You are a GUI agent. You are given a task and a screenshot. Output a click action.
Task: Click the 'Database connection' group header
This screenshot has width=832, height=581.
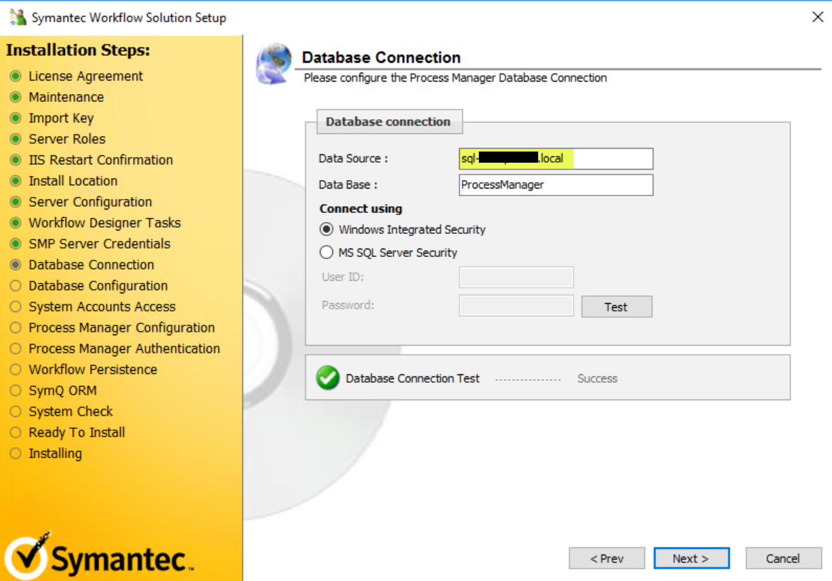(388, 122)
